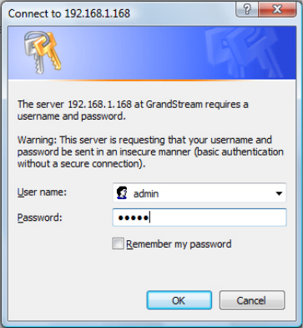This screenshot has width=303, height=328.
Task: Click the Cancel button
Action: [252, 300]
